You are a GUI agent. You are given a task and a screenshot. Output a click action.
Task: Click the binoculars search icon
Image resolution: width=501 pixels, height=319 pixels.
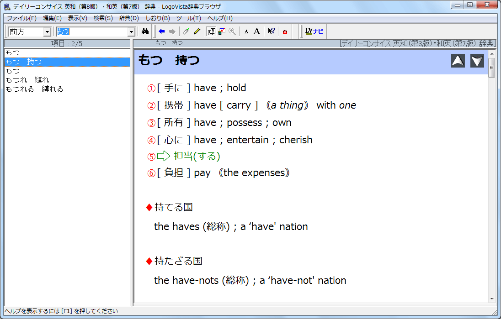coord(145,31)
